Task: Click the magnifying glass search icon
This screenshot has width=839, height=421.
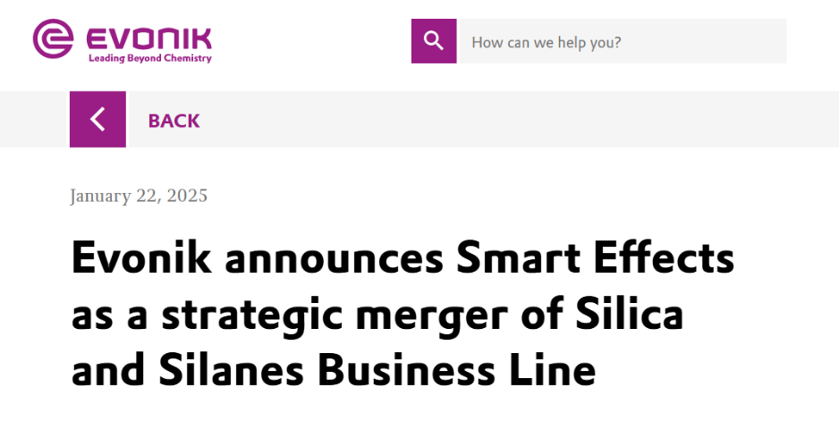Action: pyautogui.click(x=434, y=41)
